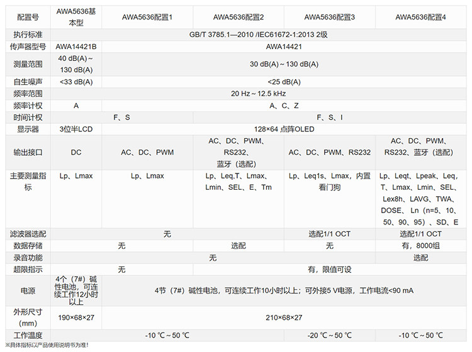Screen dimensions: 472x352
Task: Click the 选配1/1 OCT cell of 配置4
Action: tap(421, 234)
